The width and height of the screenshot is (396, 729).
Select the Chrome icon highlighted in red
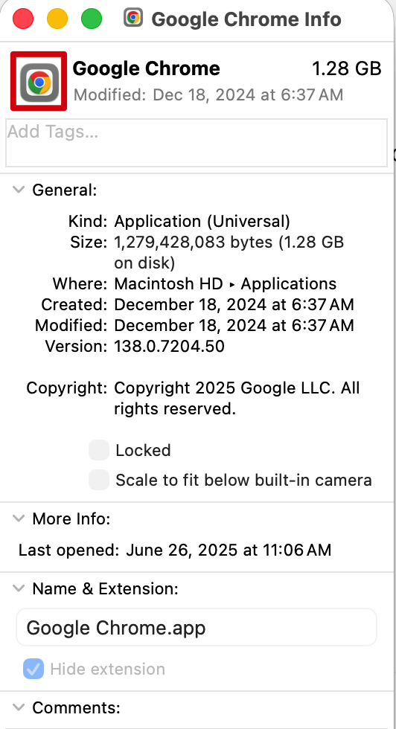(x=39, y=81)
